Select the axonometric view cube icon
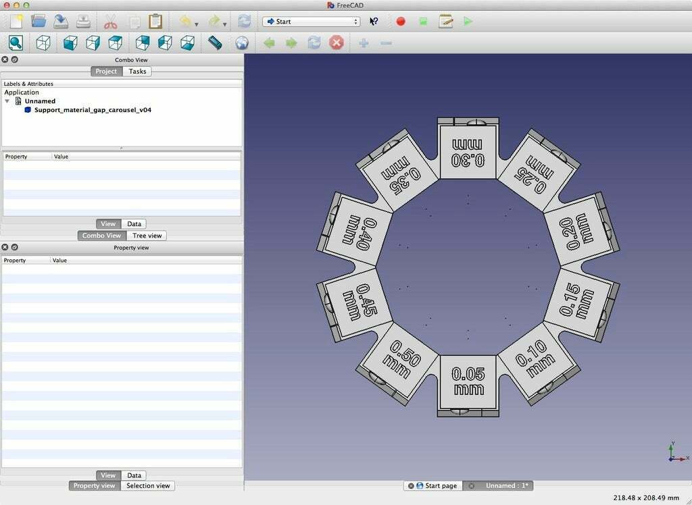692x505 pixels. tap(43, 43)
